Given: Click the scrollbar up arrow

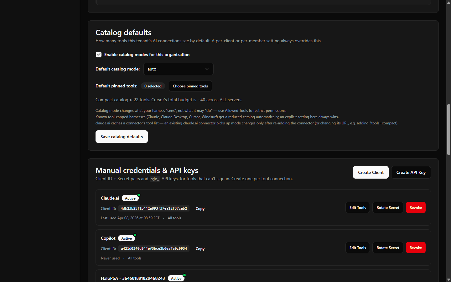Looking at the screenshot, I should point(448,2).
